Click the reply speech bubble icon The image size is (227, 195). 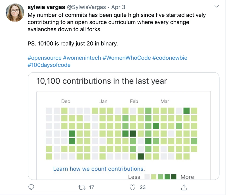[x=31, y=187]
